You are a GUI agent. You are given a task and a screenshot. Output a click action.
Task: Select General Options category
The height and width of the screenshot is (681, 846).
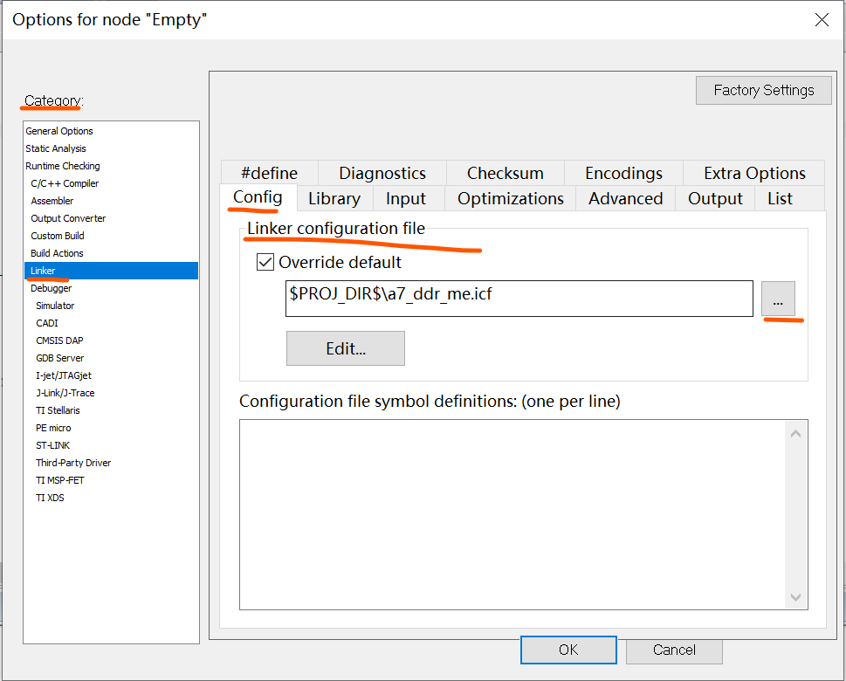(x=59, y=131)
